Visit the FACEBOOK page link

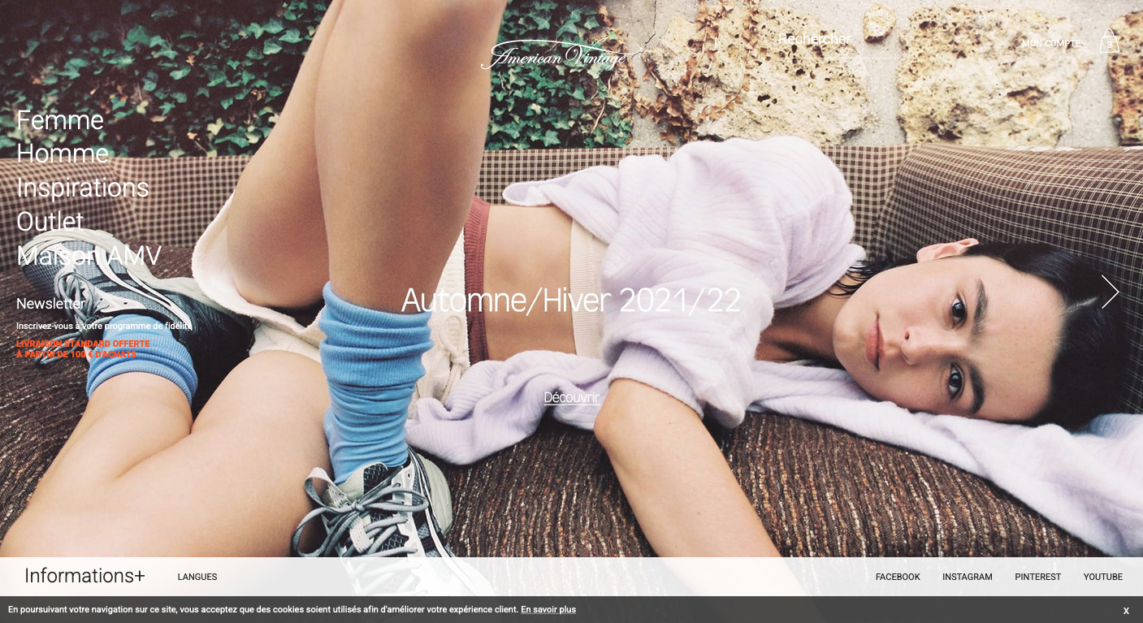click(x=898, y=577)
